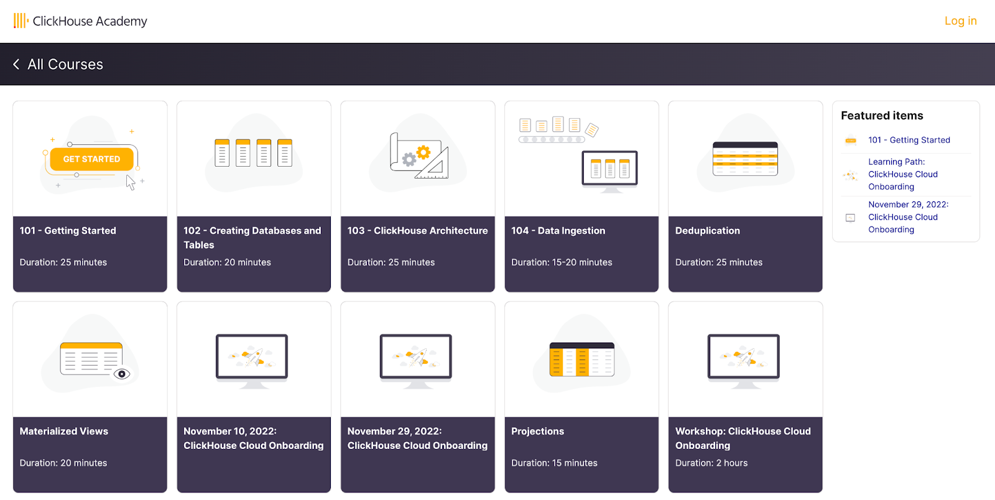Click the conveyor belt Data Ingestion icon
Screen dimensions: 995x500
(x=580, y=155)
